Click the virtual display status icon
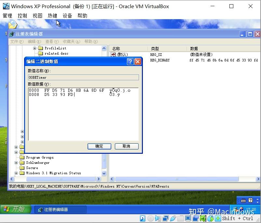 pos(188,218)
